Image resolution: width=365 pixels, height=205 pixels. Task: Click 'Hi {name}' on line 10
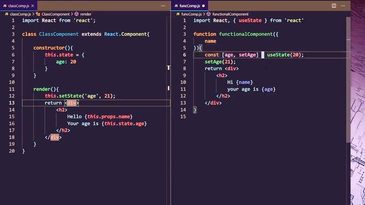coord(240,82)
